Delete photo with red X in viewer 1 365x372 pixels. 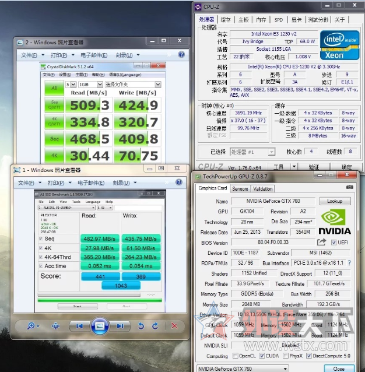pyautogui.click(x=174, y=326)
